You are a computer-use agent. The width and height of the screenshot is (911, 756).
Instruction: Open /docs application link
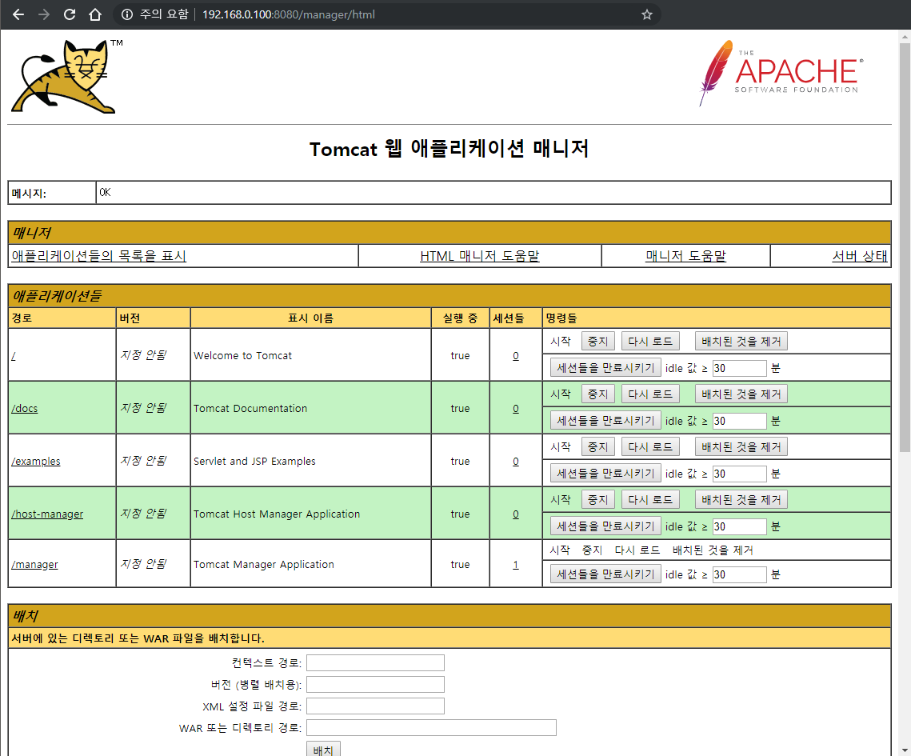click(25, 409)
